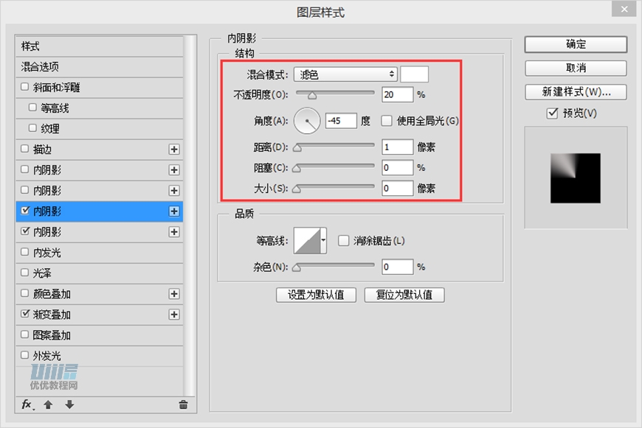The width and height of the screenshot is (642, 428).
Task: Select the 渐变叠加 row label
Action: tap(52, 315)
